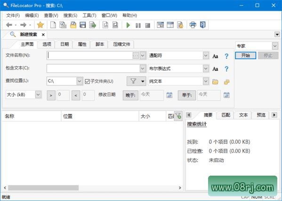Viewport: 282px width, 201px height.
Task: Click the scrollbar left arrow in results list
Action: point(5,188)
